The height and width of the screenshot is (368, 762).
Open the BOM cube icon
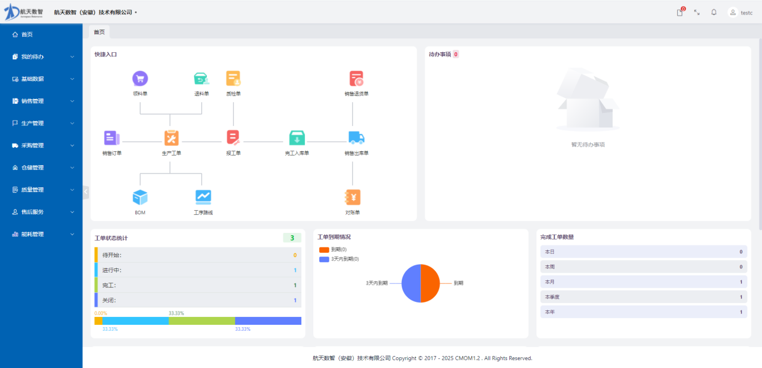pyautogui.click(x=140, y=197)
